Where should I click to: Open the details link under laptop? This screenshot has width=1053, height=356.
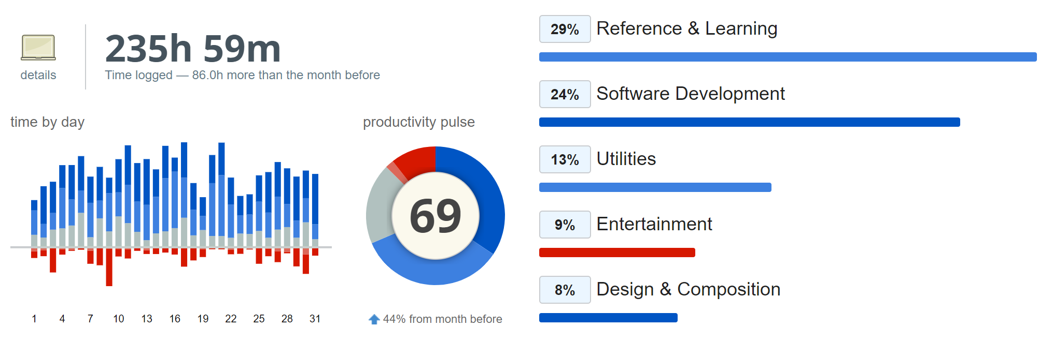[38, 76]
